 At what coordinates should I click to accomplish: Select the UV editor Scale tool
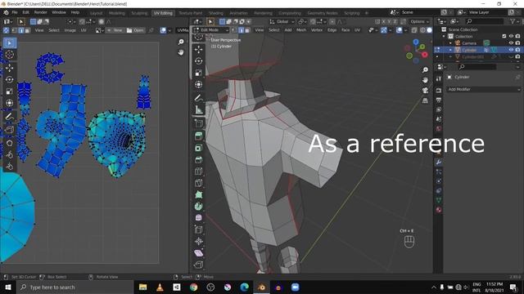[10, 91]
